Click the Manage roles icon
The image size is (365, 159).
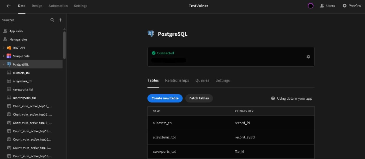5,40
